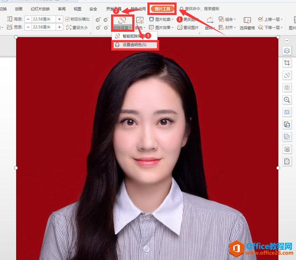Decrease width with the minus button
This screenshot has height=260, width=296.
(28, 27)
